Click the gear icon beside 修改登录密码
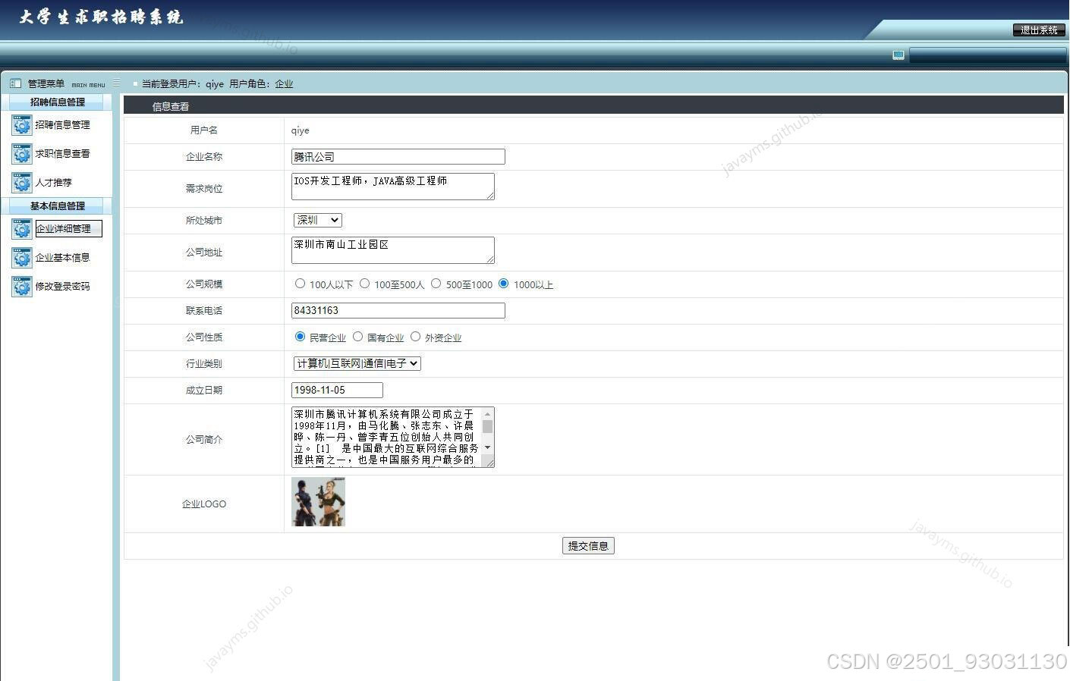 tap(22, 286)
